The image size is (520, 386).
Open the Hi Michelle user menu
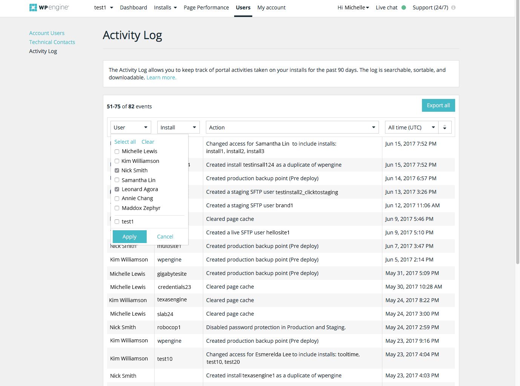(x=353, y=8)
